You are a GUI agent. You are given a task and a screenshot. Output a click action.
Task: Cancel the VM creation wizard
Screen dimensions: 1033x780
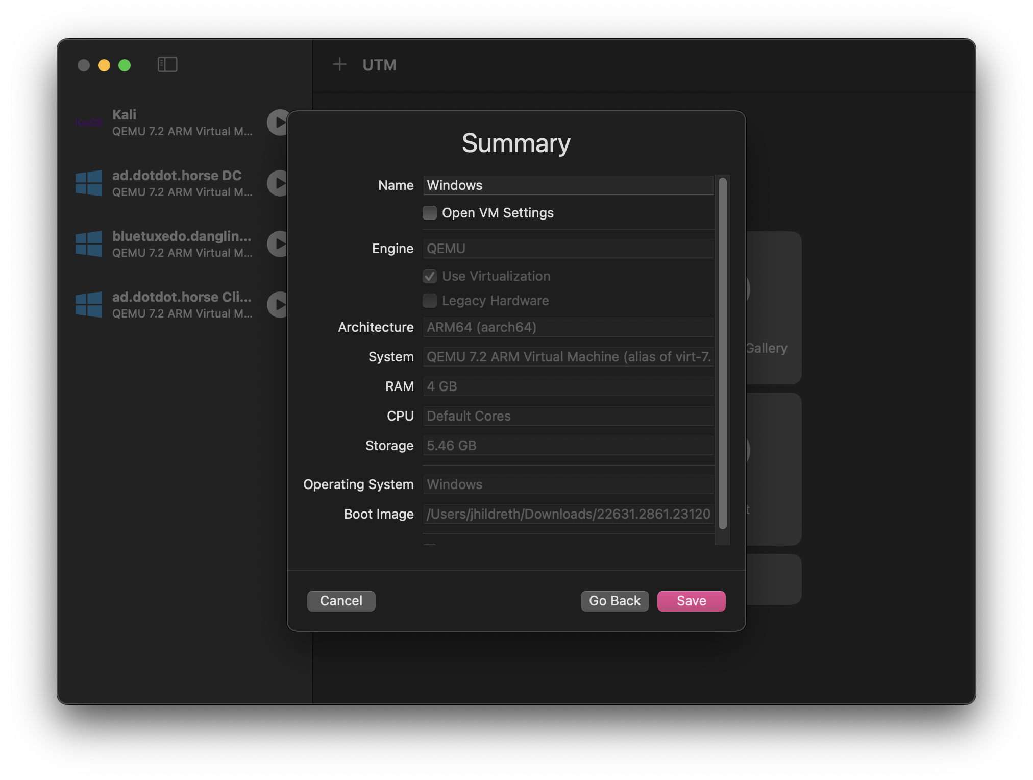(341, 601)
